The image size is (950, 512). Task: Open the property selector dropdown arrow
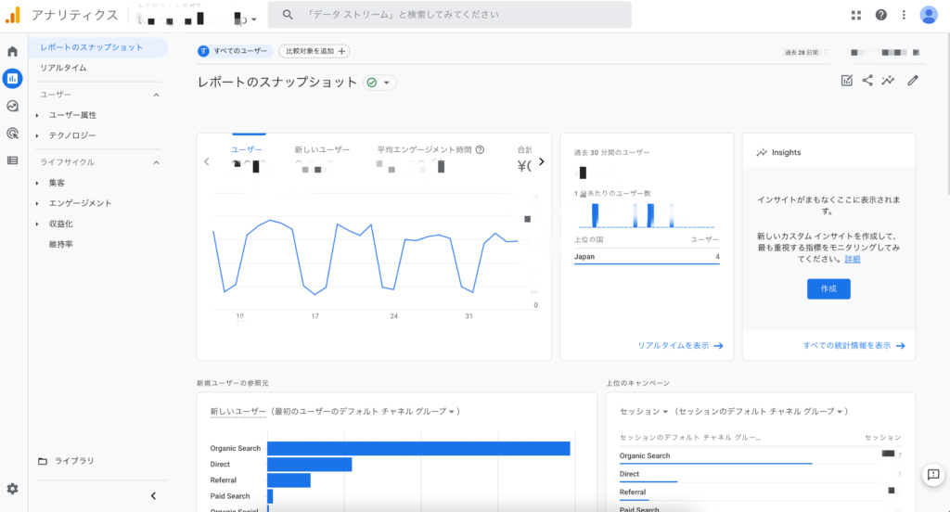tap(254, 19)
